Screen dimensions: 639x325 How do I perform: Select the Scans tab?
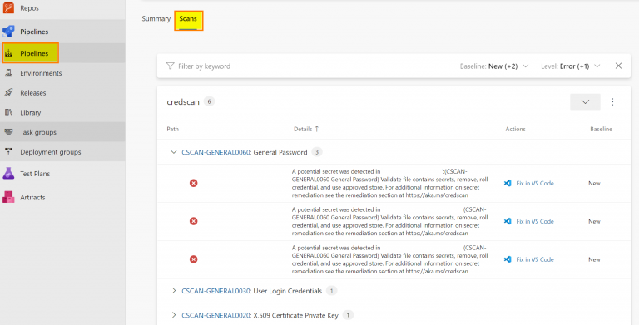188,20
